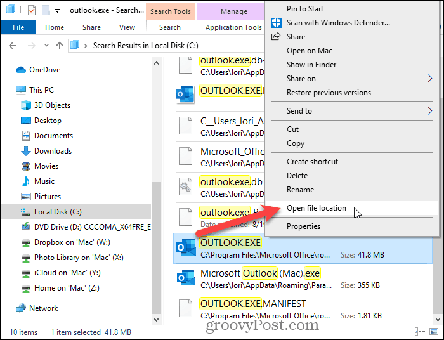The image size is (444, 340).
Task: Select the Microsoft_Offic file result
Action: 220,157
